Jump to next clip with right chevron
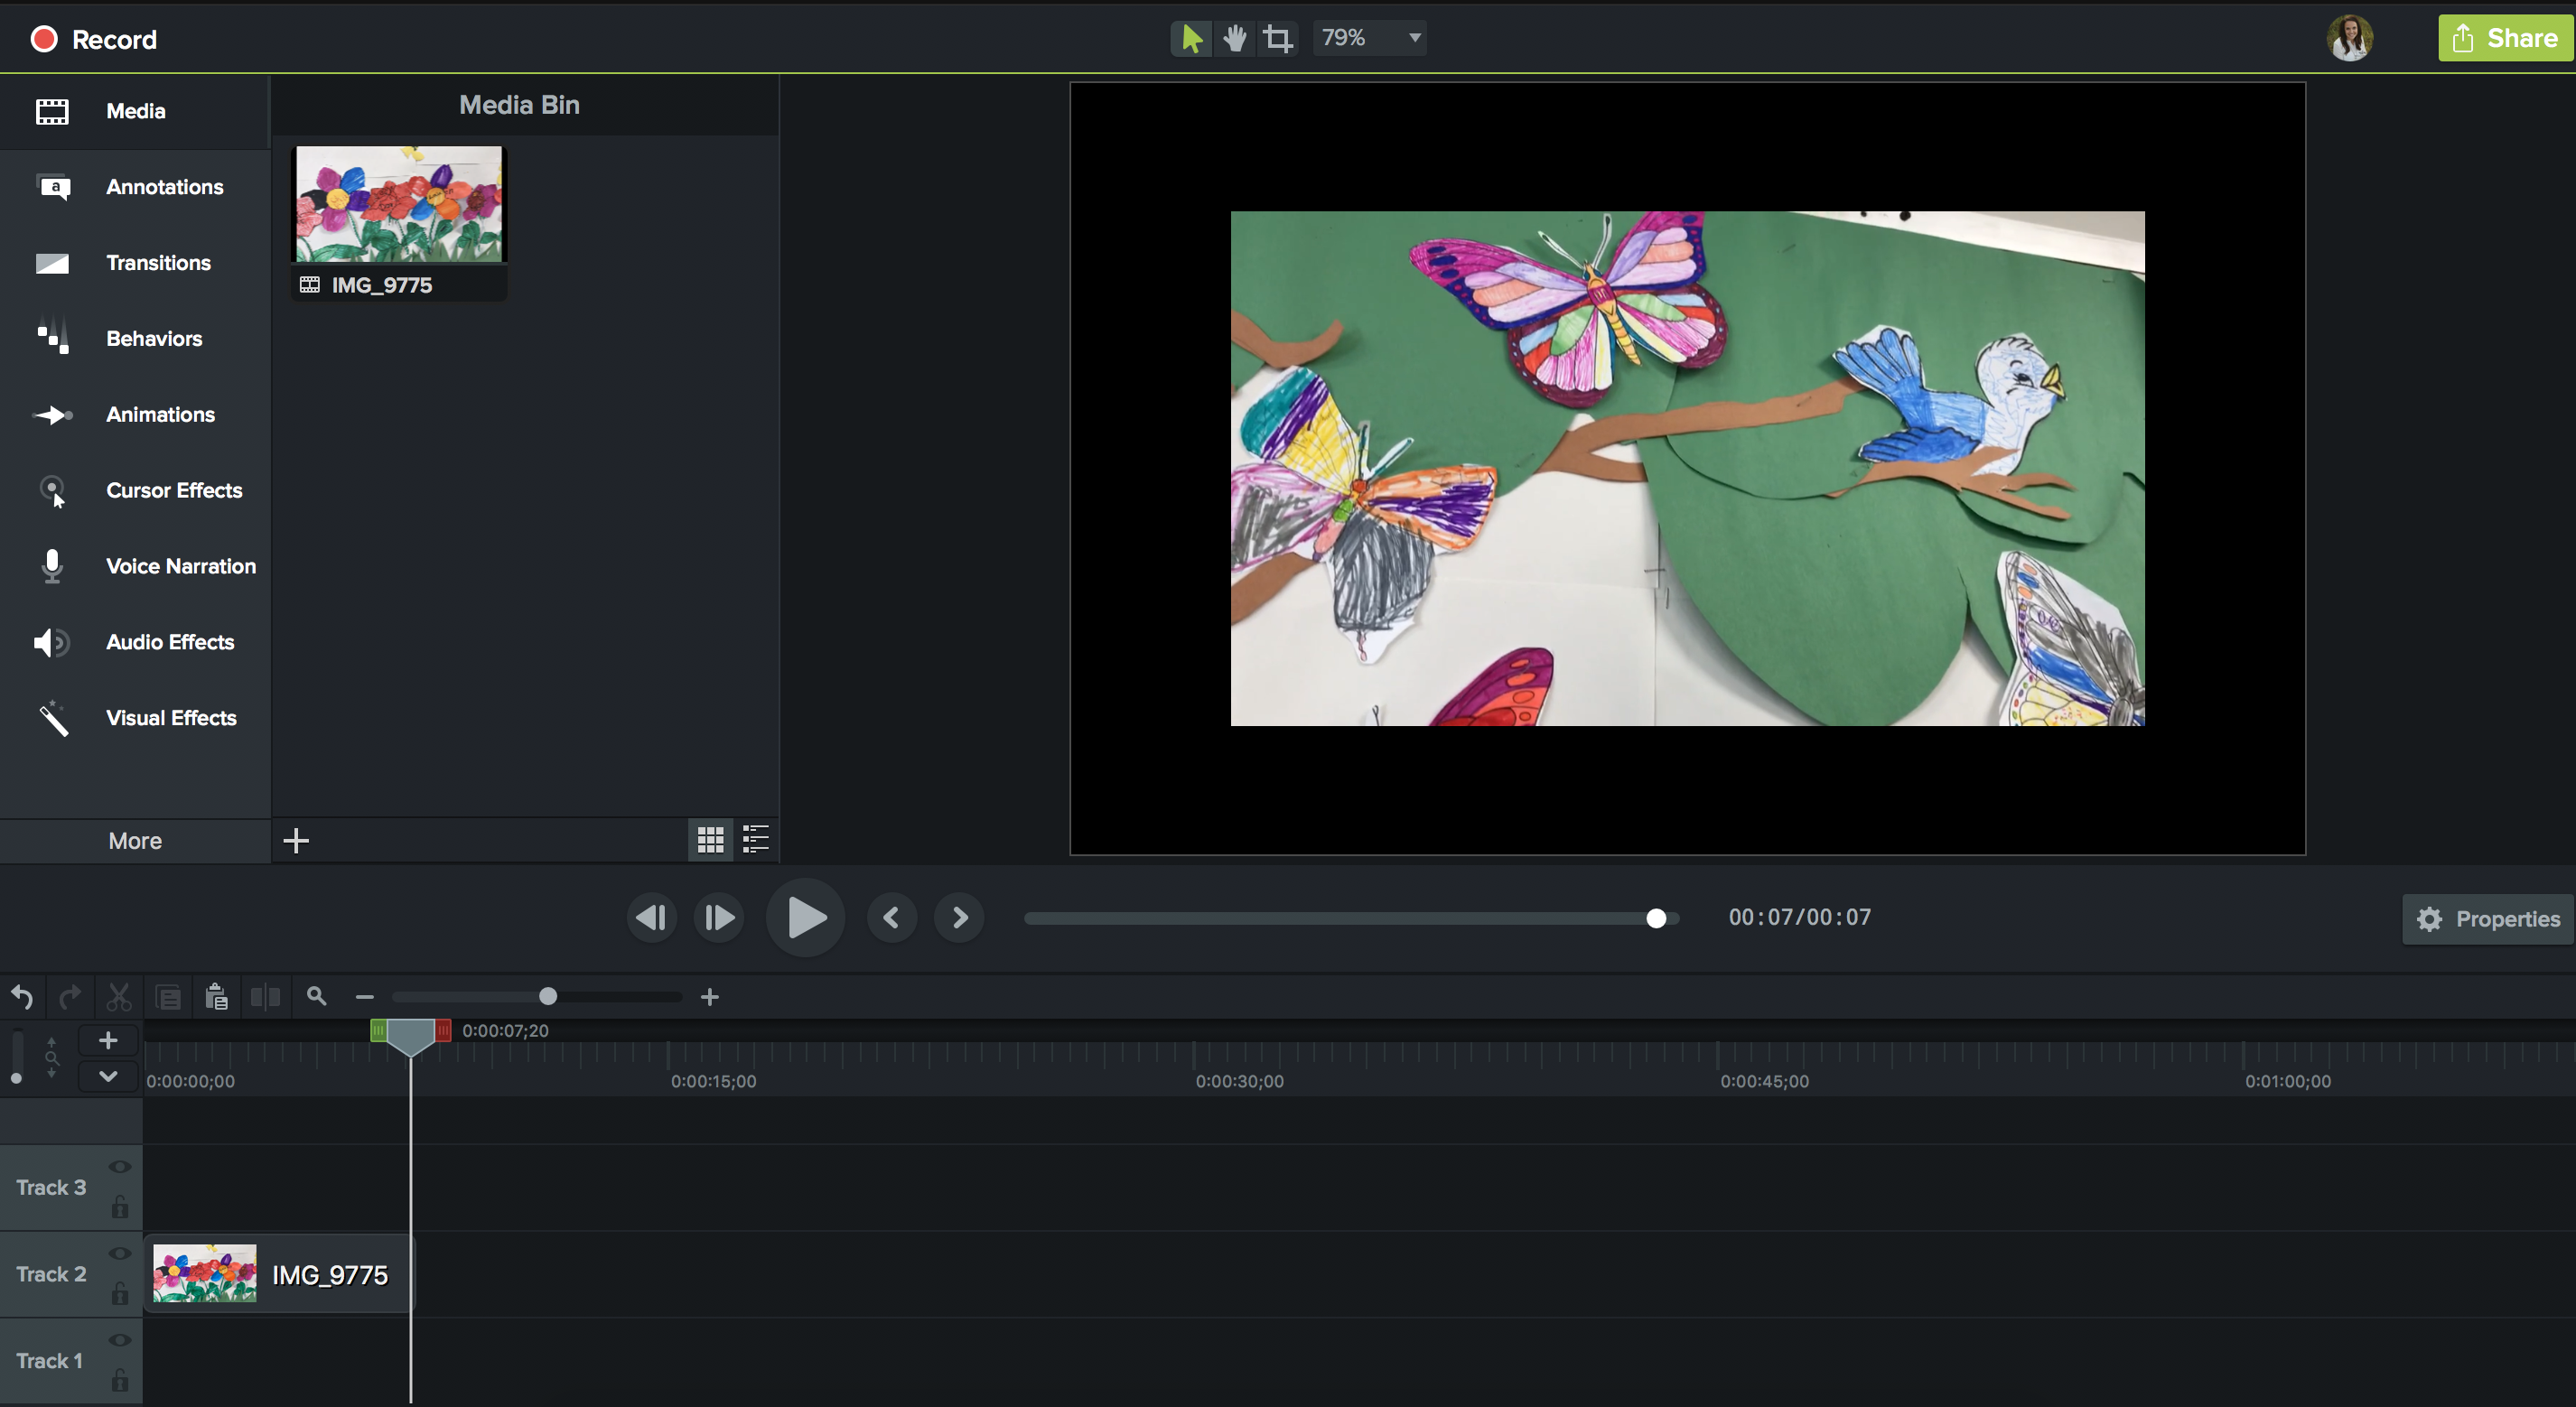Image resolution: width=2576 pixels, height=1407 pixels. click(x=959, y=918)
